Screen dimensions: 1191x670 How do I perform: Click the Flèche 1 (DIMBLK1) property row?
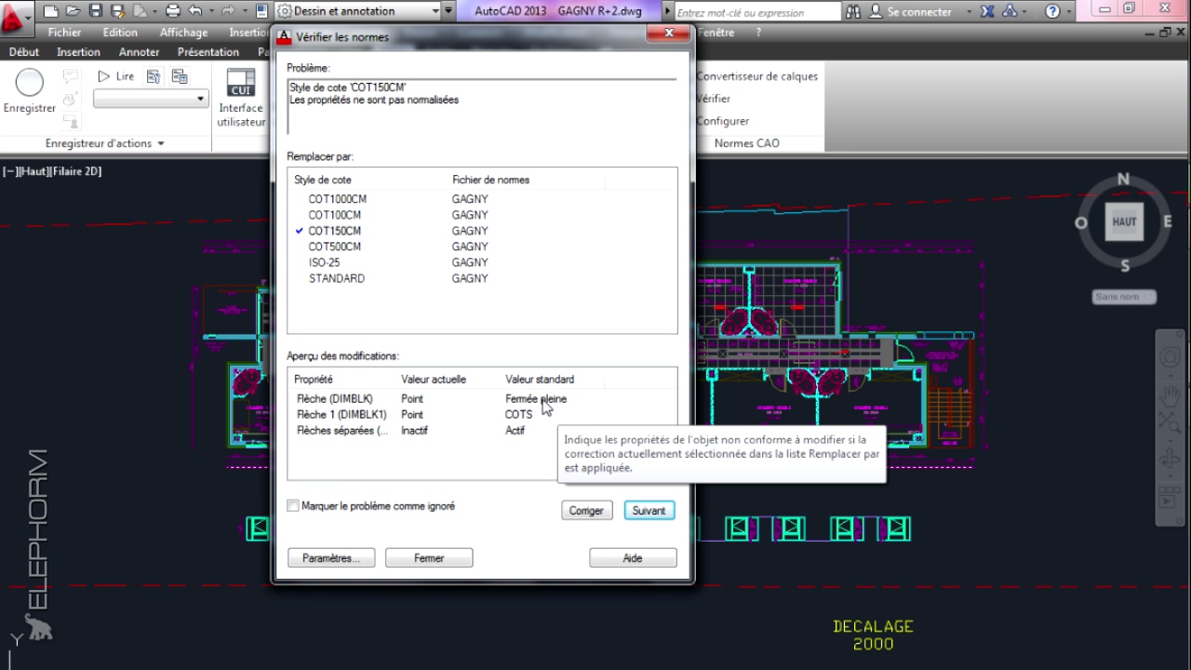tap(482, 414)
